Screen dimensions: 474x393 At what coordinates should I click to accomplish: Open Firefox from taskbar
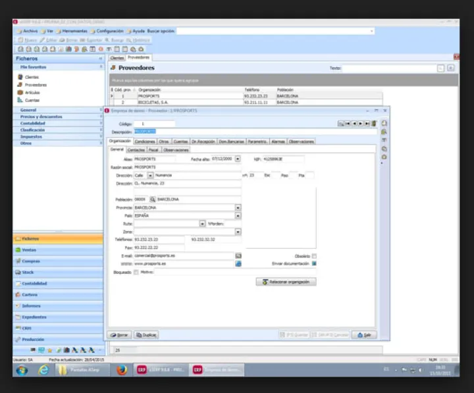click(x=122, y=370)
